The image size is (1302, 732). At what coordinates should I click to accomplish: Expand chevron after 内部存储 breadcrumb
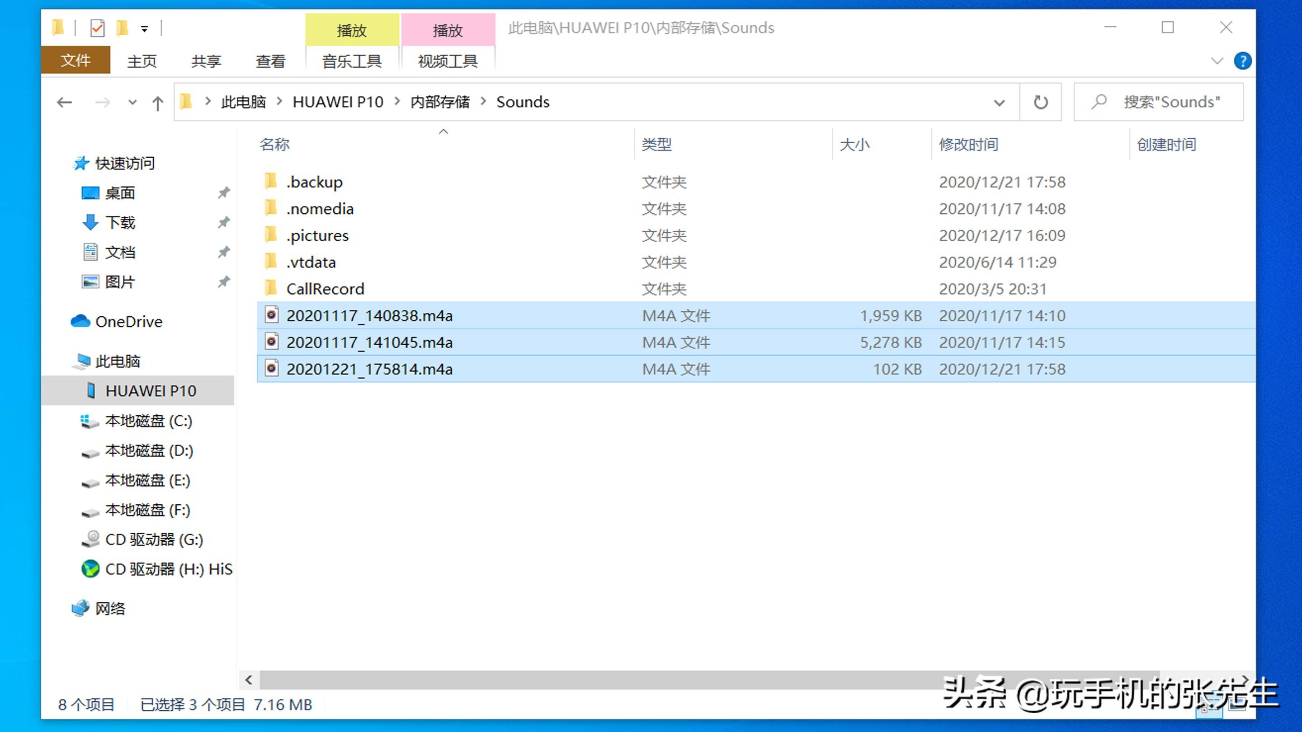coord(483,102)
